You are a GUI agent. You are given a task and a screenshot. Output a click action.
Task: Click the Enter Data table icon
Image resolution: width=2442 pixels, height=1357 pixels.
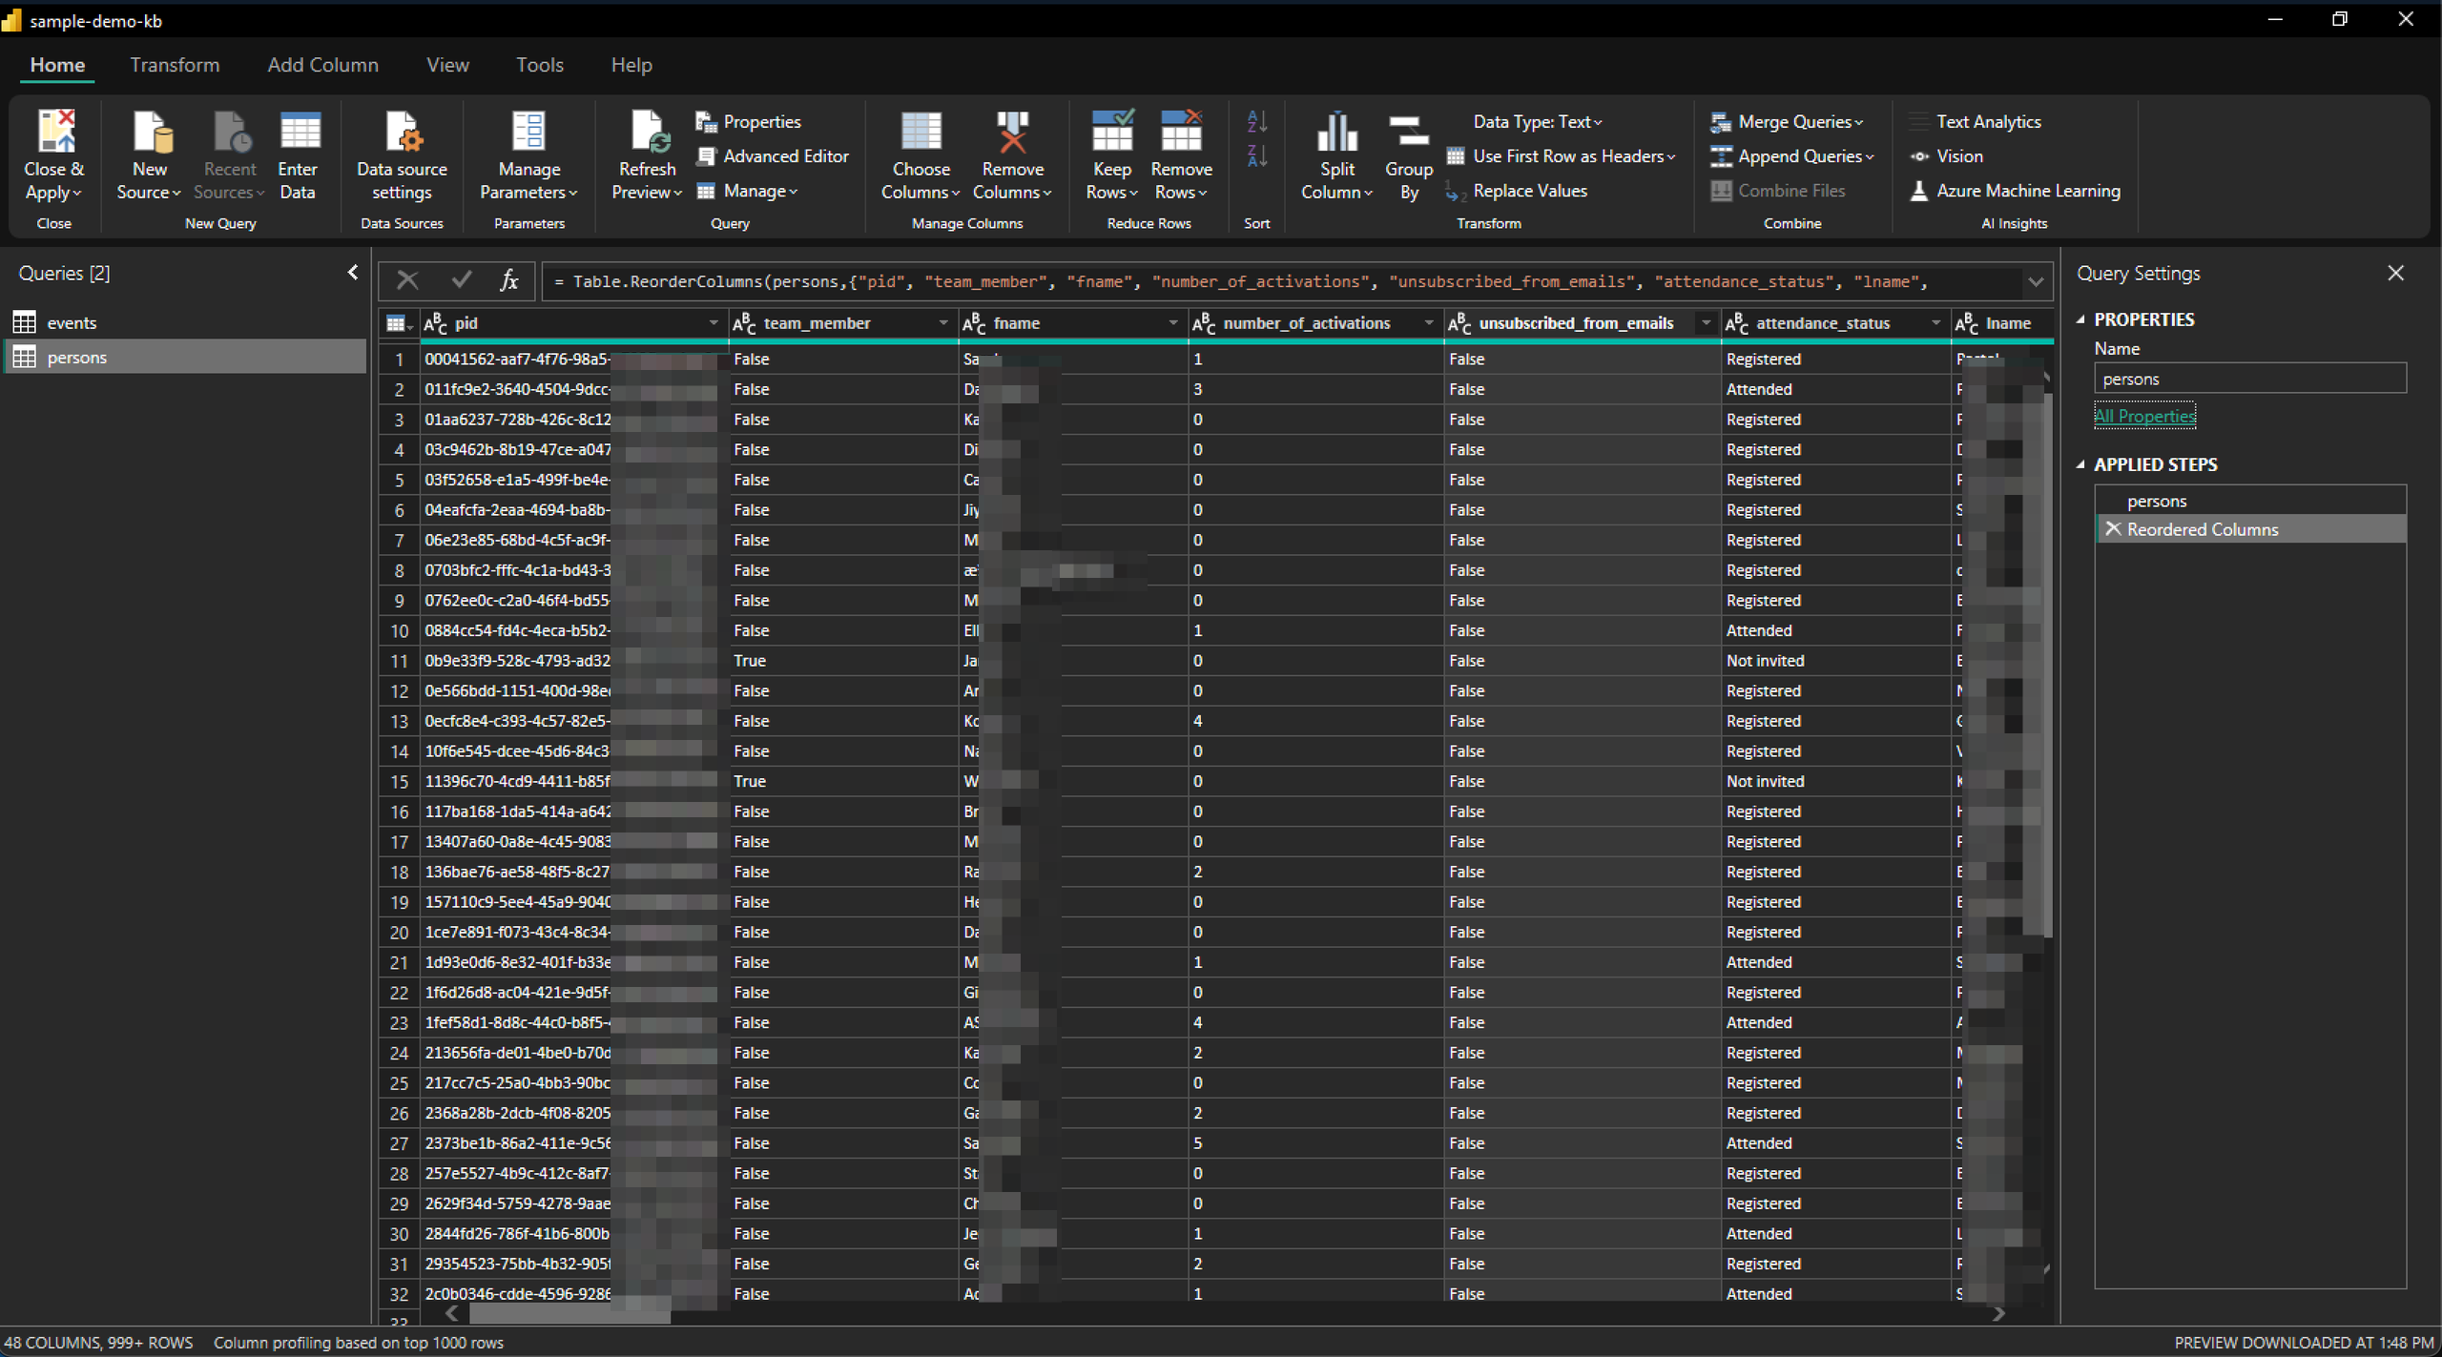(x=299, y=132)
